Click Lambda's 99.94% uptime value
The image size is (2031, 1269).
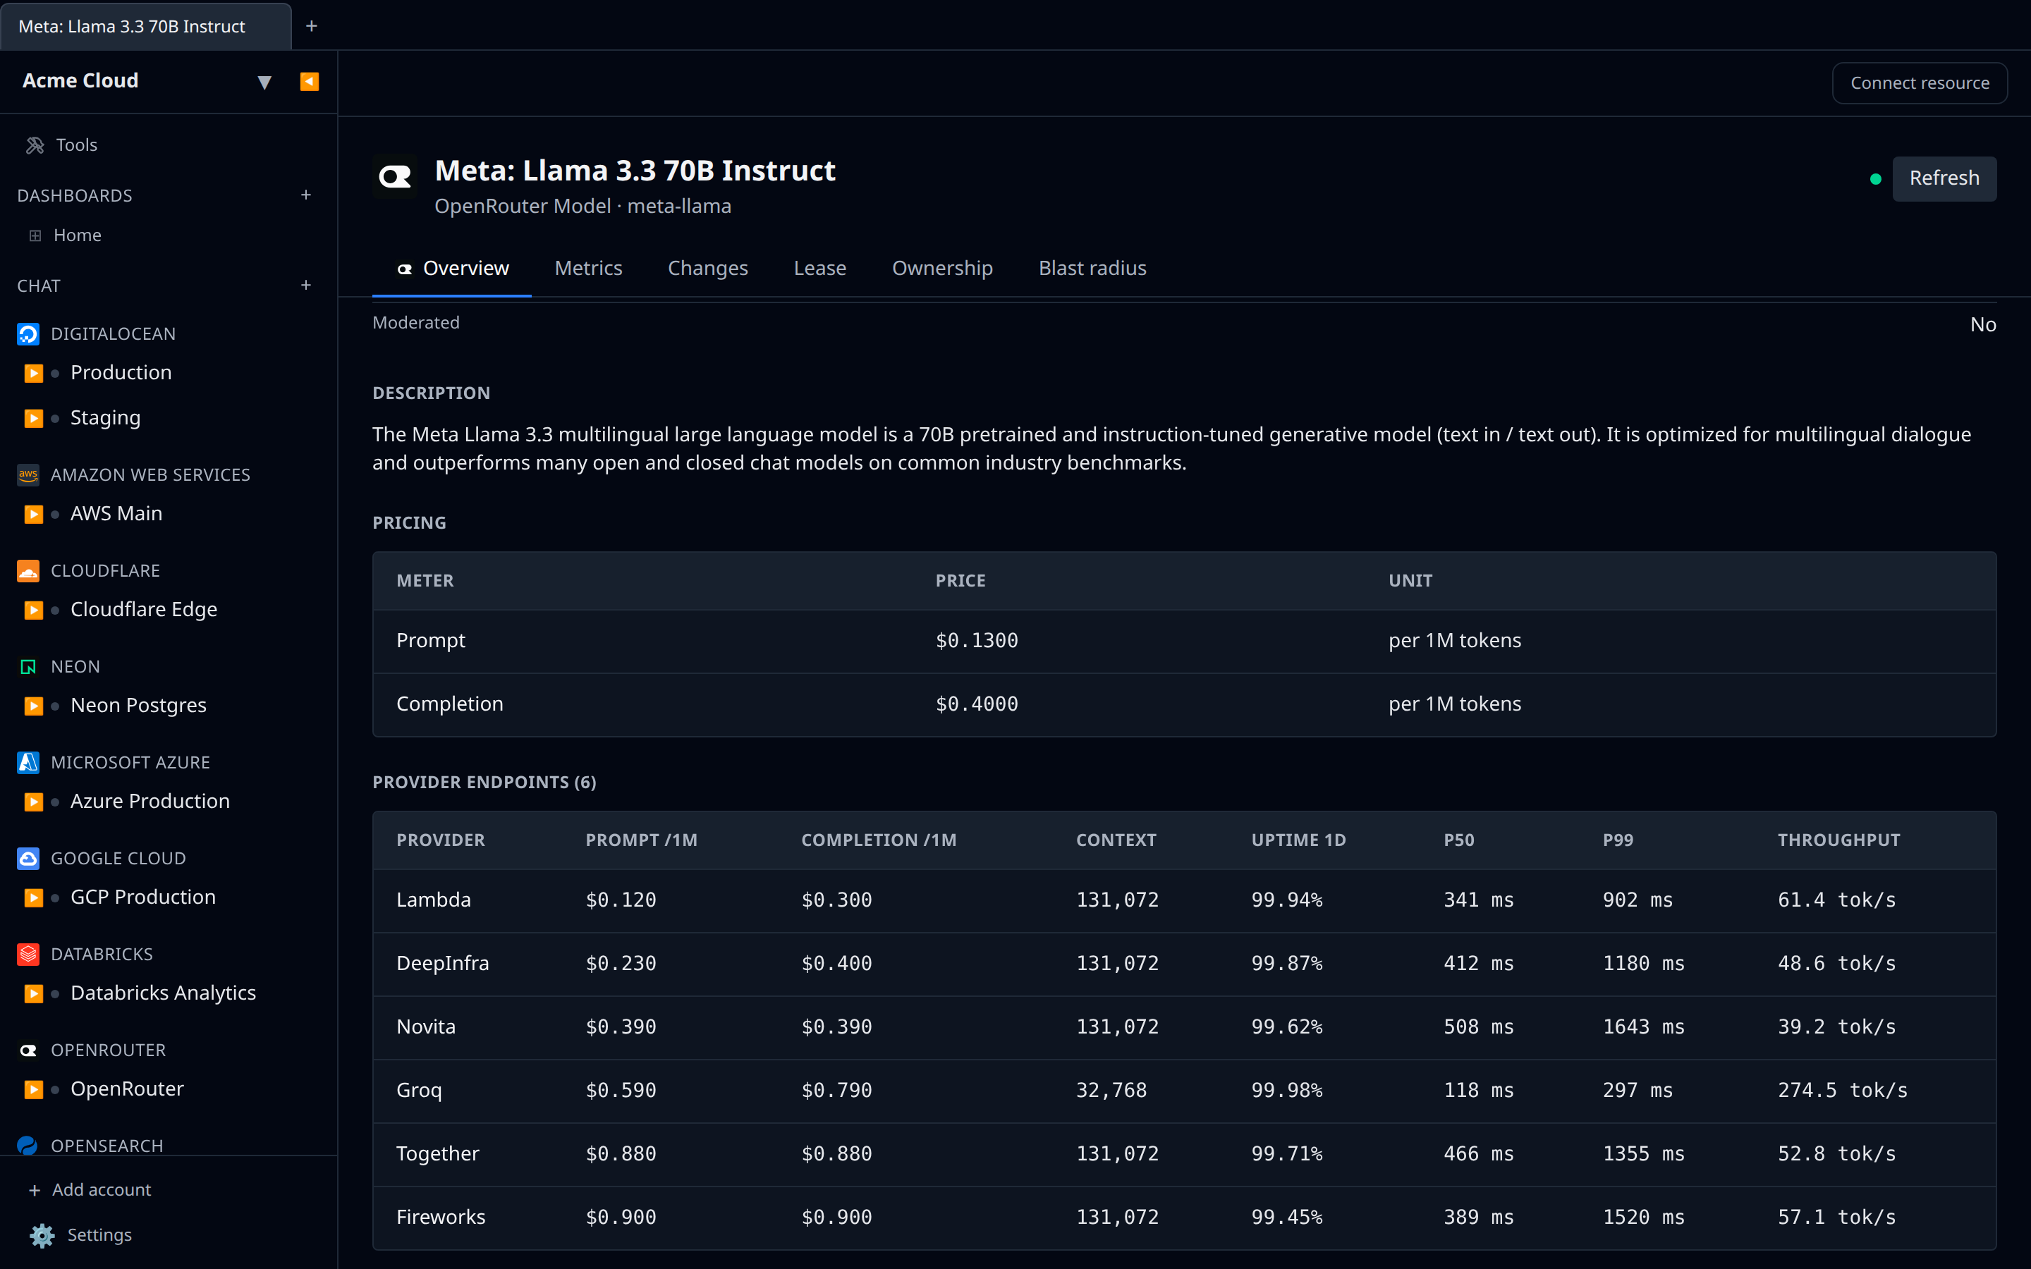(x=1286, y=900)
